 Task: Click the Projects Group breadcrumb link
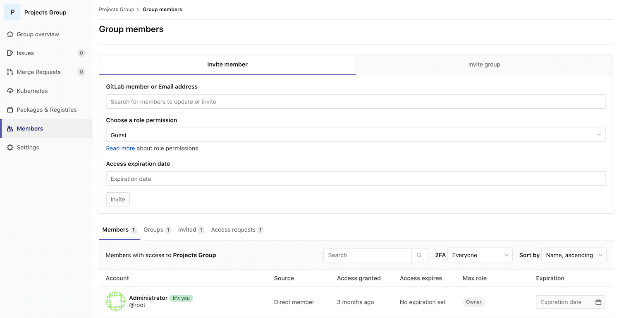click(x=117, y=10)
